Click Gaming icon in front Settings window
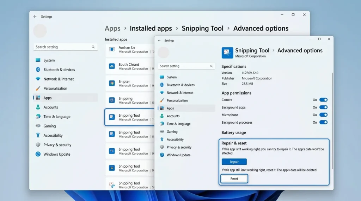The width and height of the screenshot is (361, 201). [162, 131]
